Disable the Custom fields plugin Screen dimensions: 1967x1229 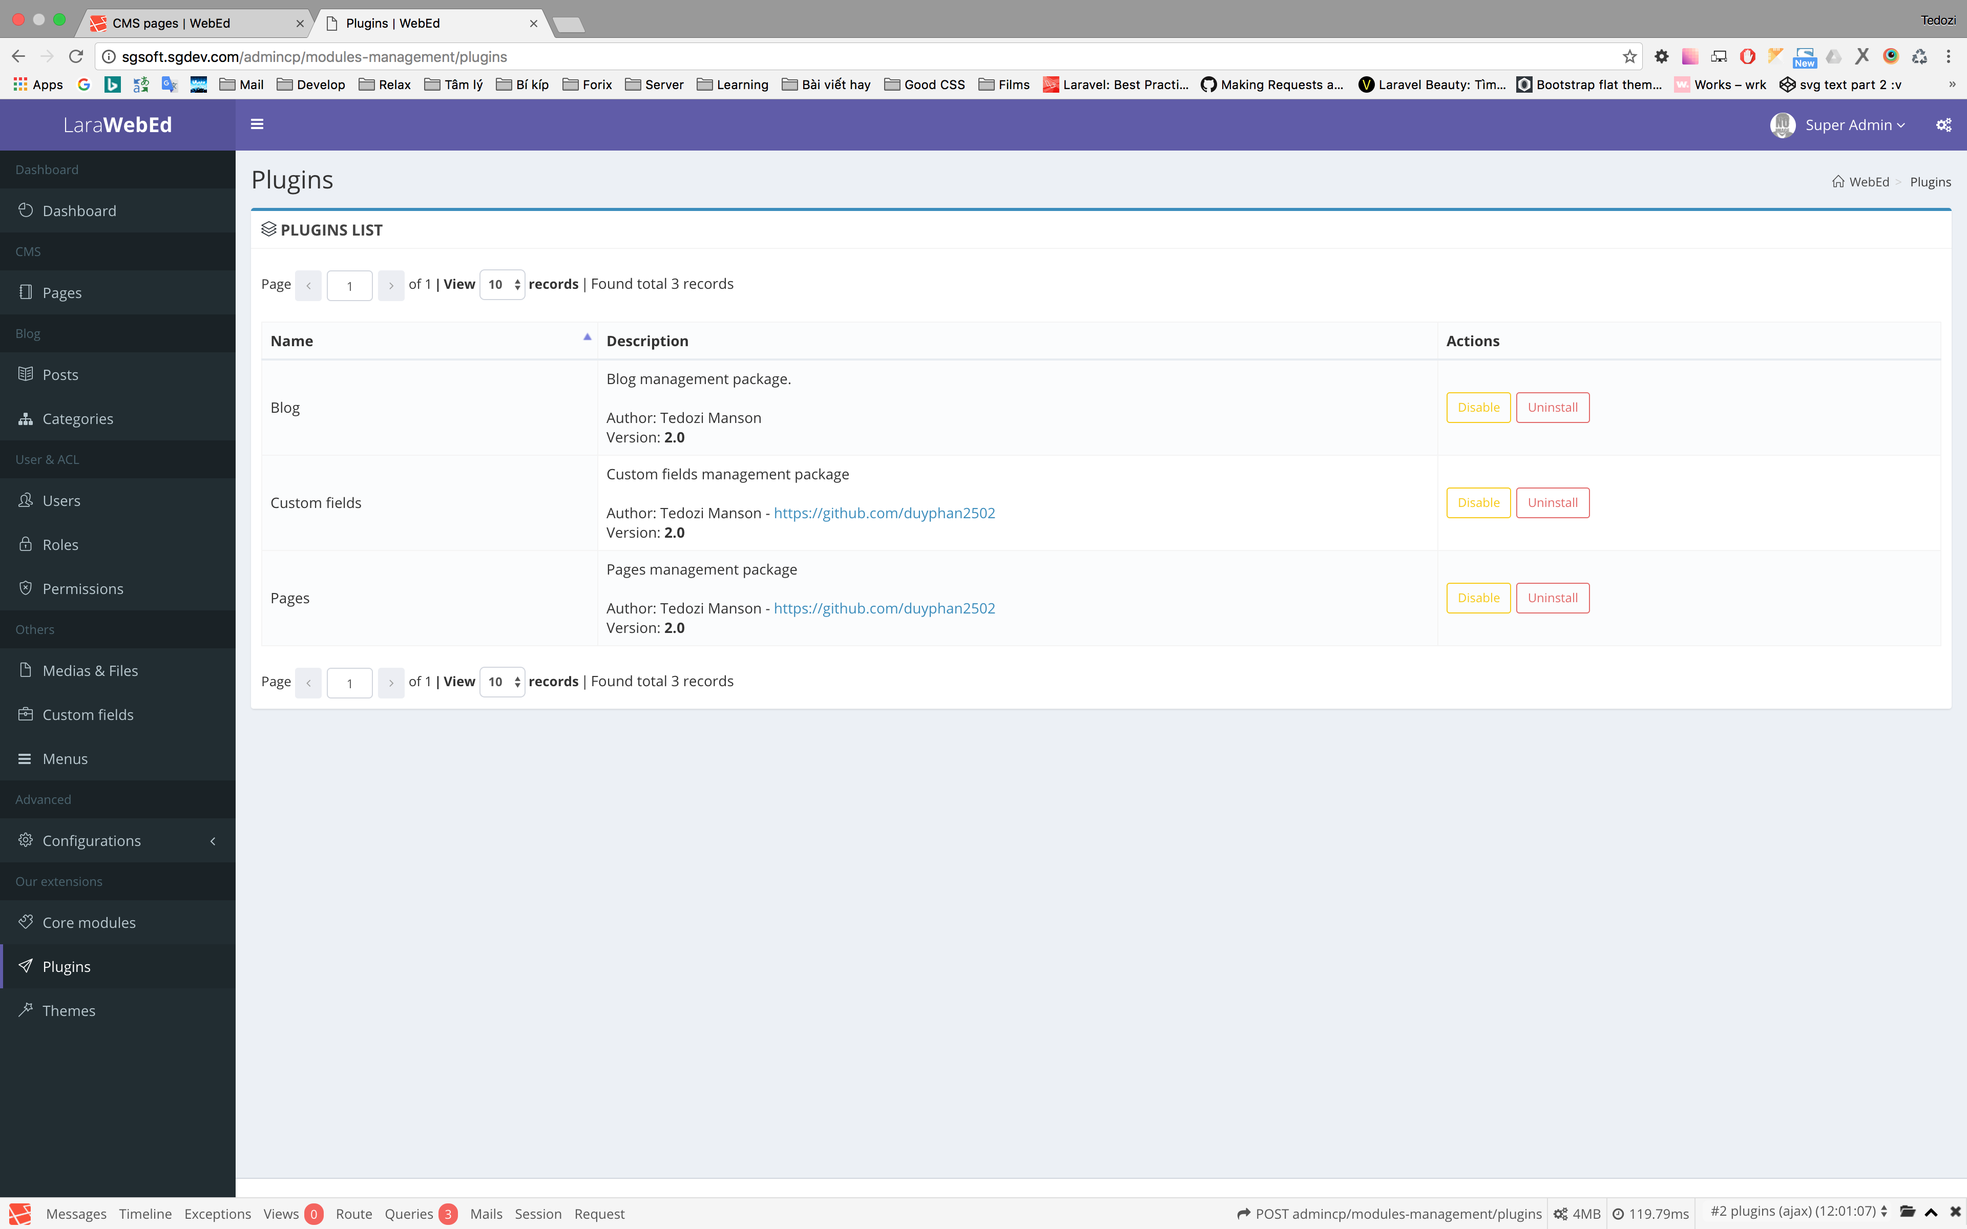pyautogui.click(x=1478, y=501)
